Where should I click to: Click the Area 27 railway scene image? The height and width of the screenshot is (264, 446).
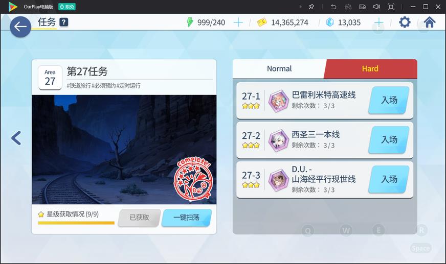(124, 150)
